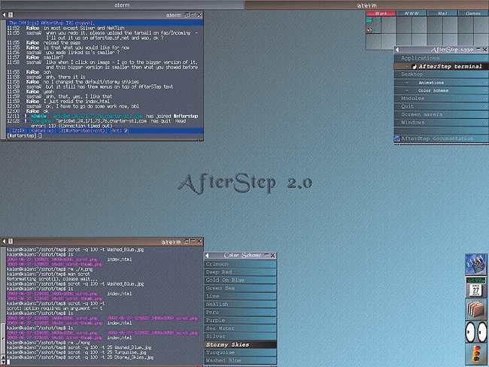Switch to the WWW desk in the Pager
This screenshot has height=367, width=489.
pos(412,13)
